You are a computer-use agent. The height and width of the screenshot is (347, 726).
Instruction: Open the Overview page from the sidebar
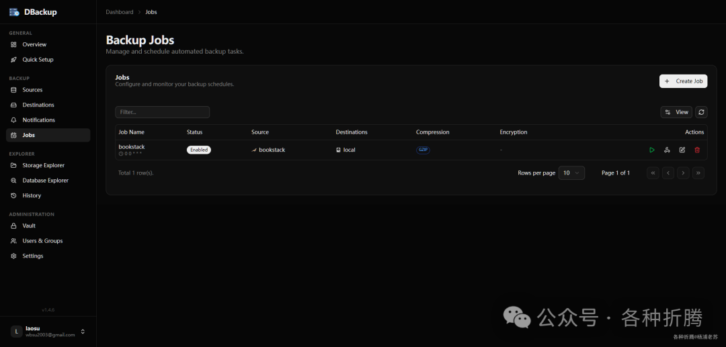48,44
